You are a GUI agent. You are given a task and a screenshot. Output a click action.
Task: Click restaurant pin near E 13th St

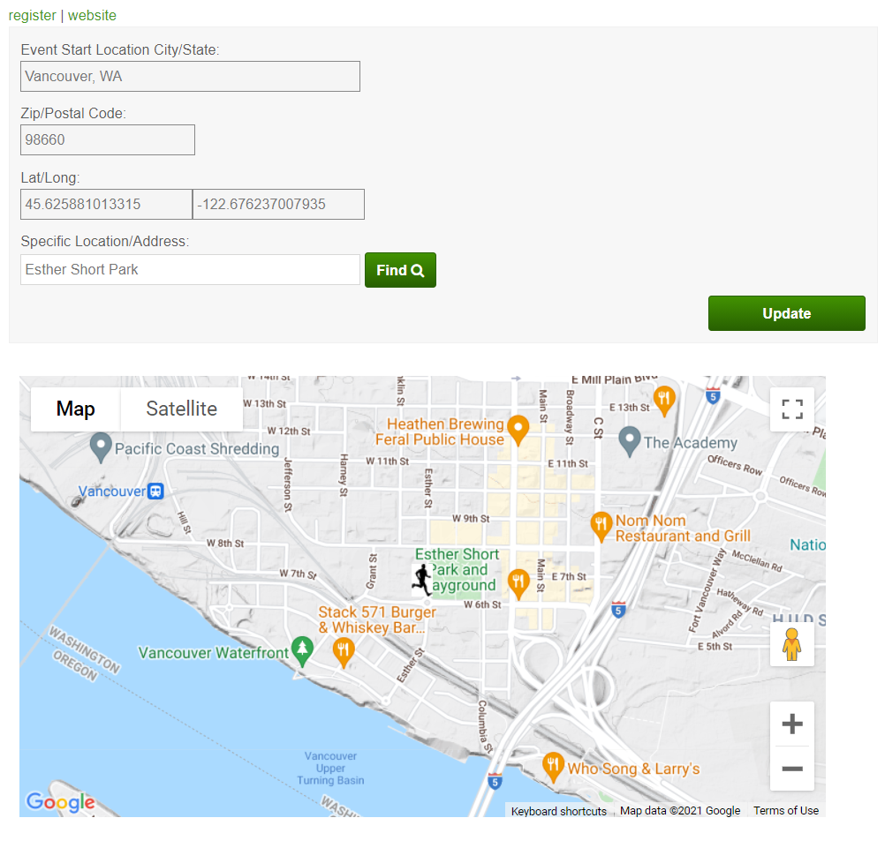(664, 401)
